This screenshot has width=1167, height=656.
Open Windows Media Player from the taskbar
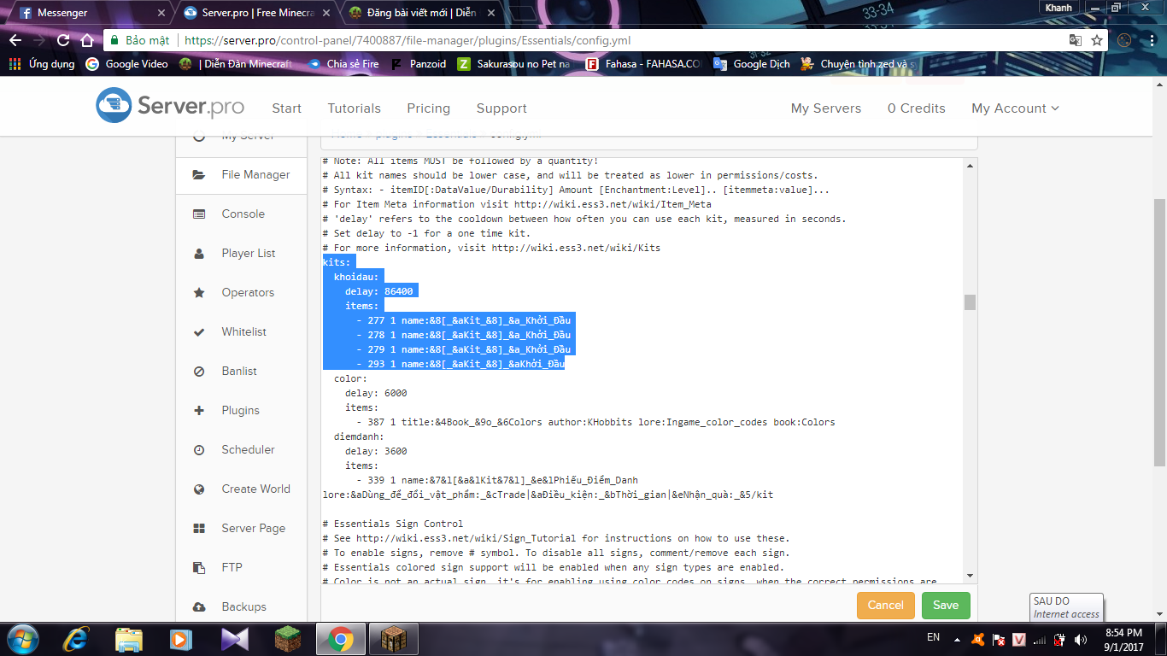click(181, 639)
